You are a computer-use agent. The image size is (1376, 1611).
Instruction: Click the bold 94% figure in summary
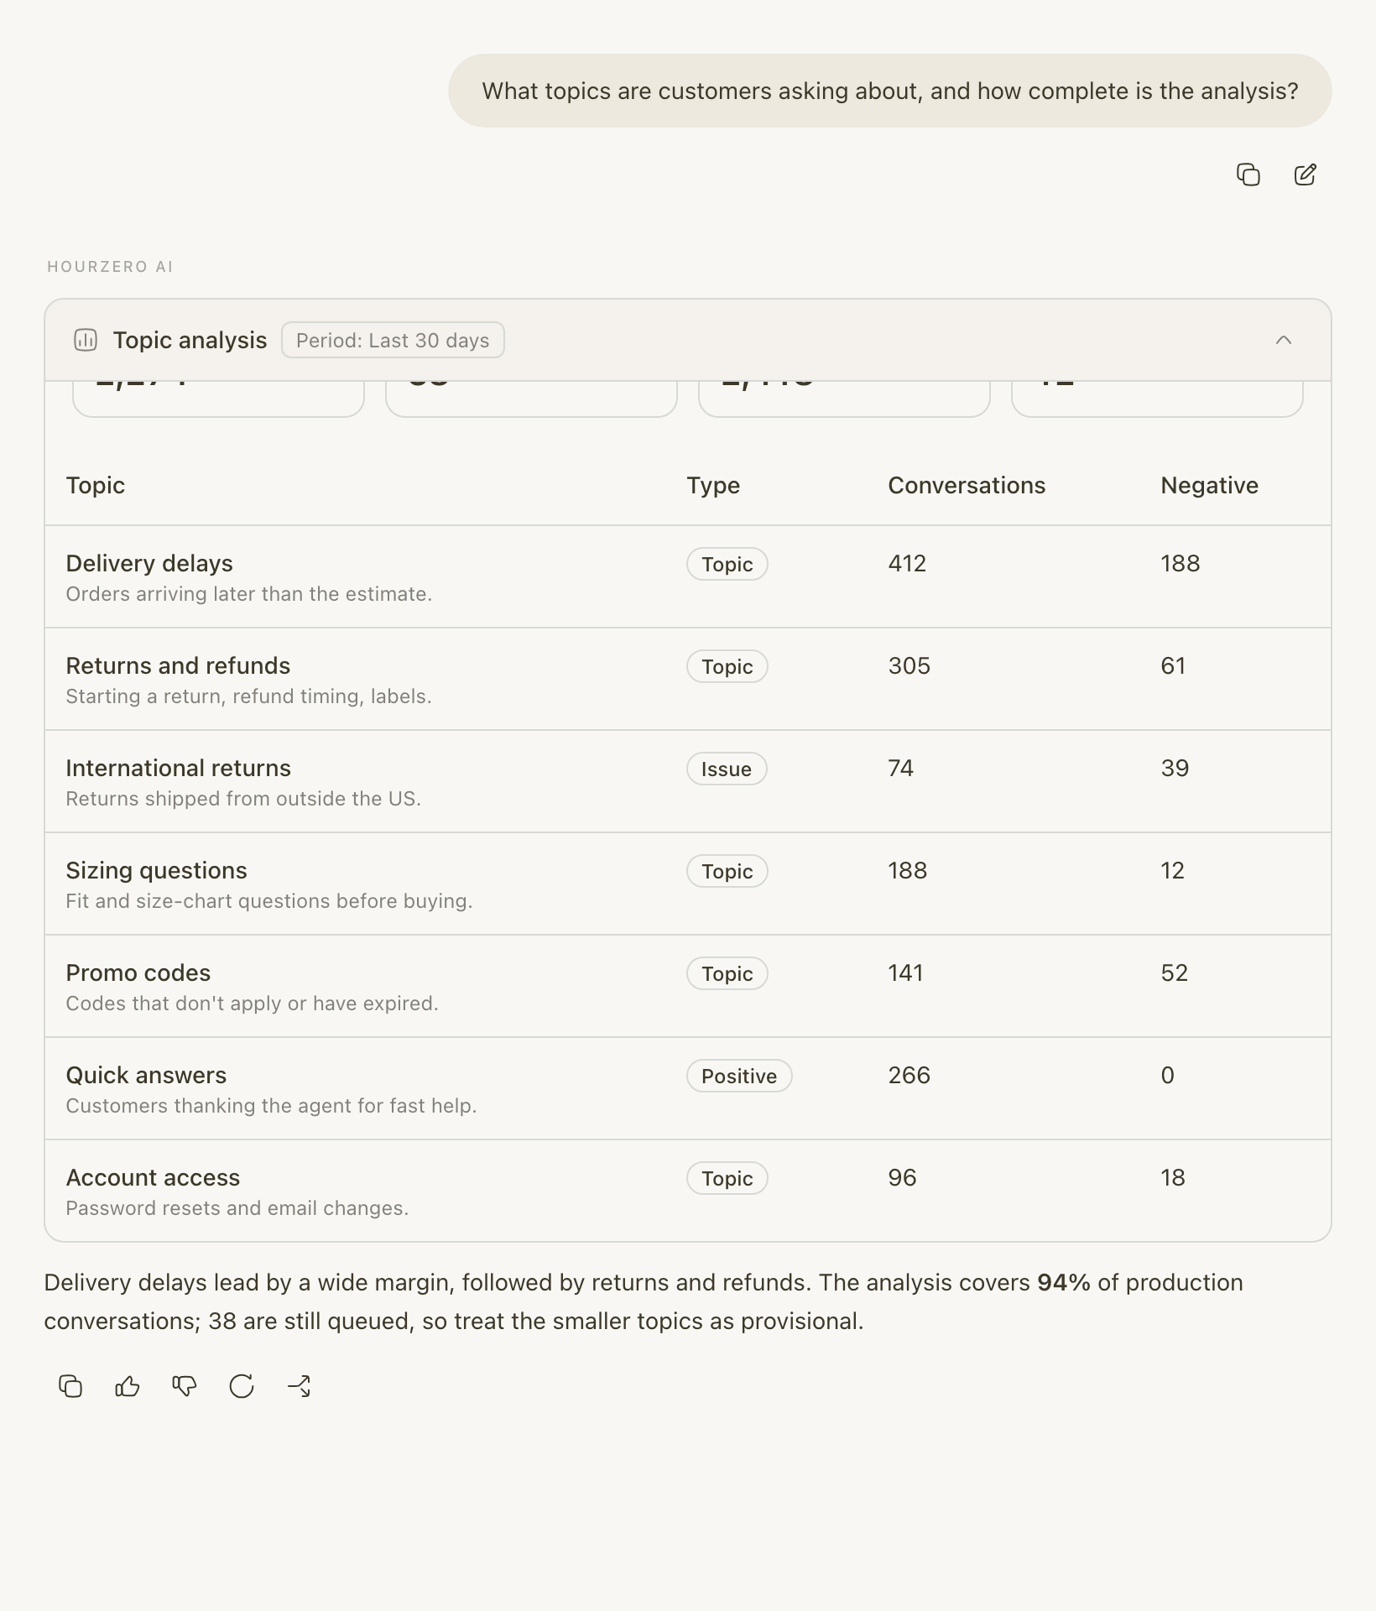coord(1064,1283)
